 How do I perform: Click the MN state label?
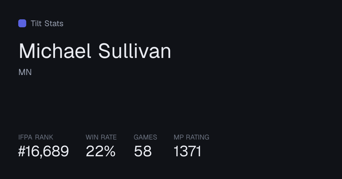pos(25,72)
